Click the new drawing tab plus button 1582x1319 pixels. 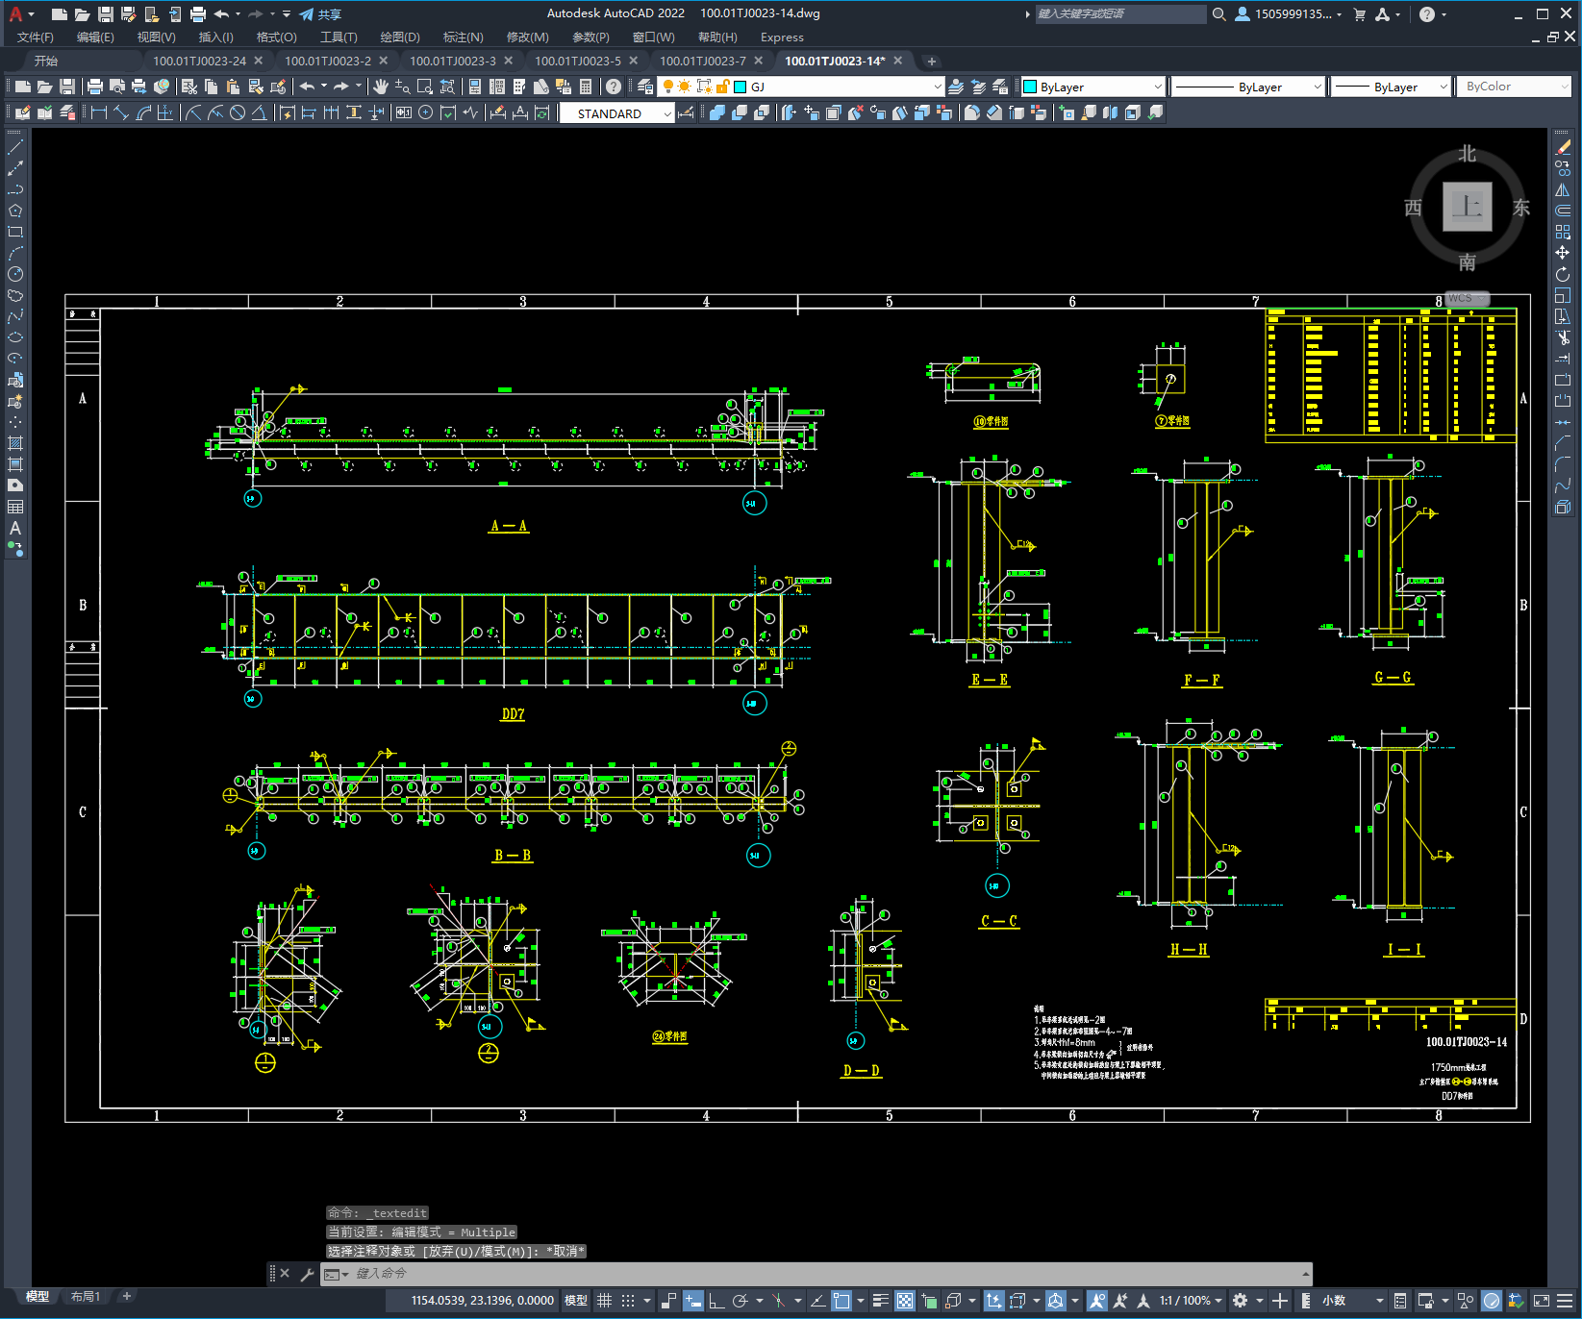click(x=931, y=61)
